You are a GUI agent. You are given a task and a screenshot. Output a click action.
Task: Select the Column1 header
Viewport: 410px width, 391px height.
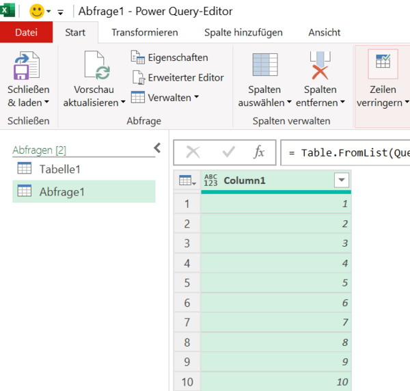276,180
